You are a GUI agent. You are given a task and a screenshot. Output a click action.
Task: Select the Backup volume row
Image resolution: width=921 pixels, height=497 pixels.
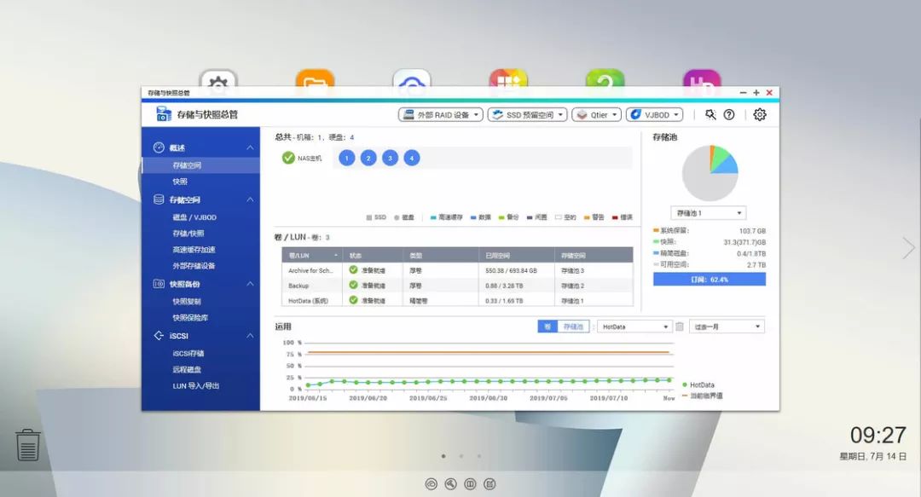click(x=457, y=286)
